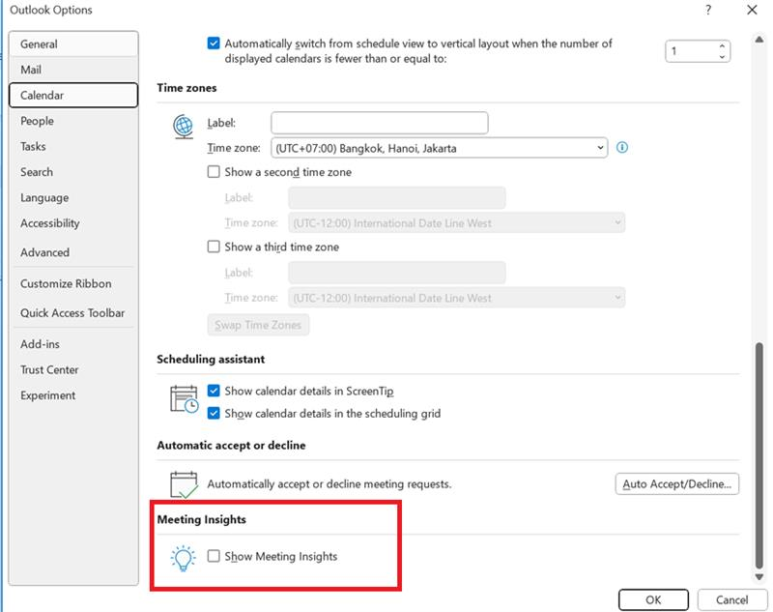Select the Calendar options category
Image resolution: width=773 pixels, height=612 pixels.
[x=73, y=95]
